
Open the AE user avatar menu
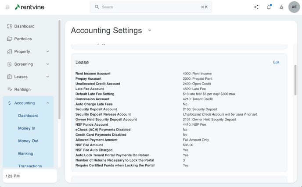point(294,7)
